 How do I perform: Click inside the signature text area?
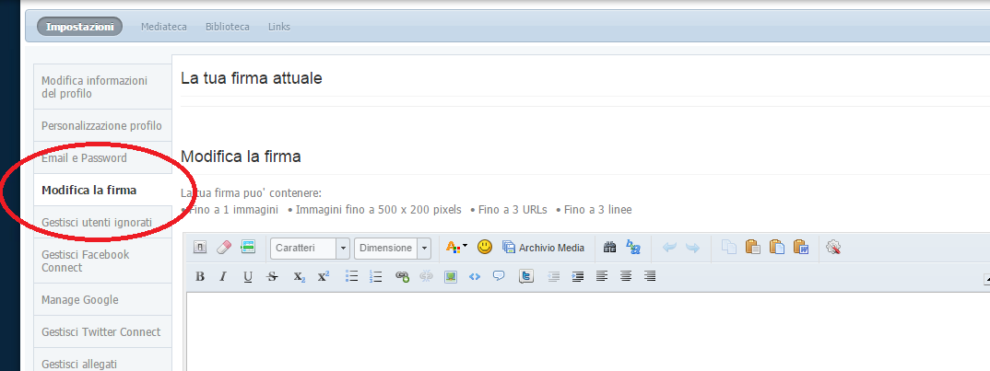coord(588,331)
